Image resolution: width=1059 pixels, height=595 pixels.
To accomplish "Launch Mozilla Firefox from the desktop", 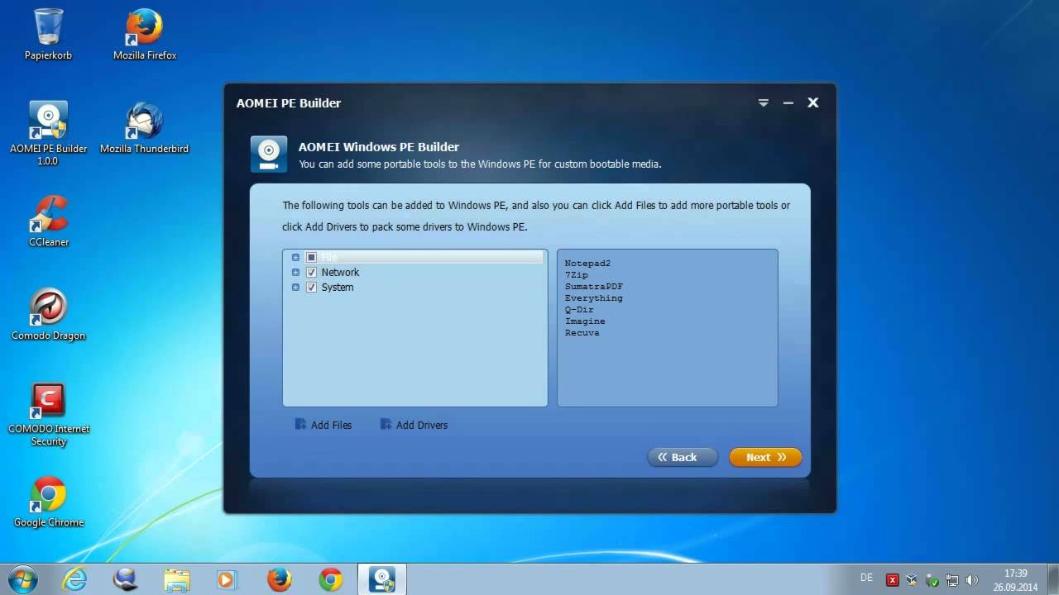I will pyautogui.click(x=145, y=35).
